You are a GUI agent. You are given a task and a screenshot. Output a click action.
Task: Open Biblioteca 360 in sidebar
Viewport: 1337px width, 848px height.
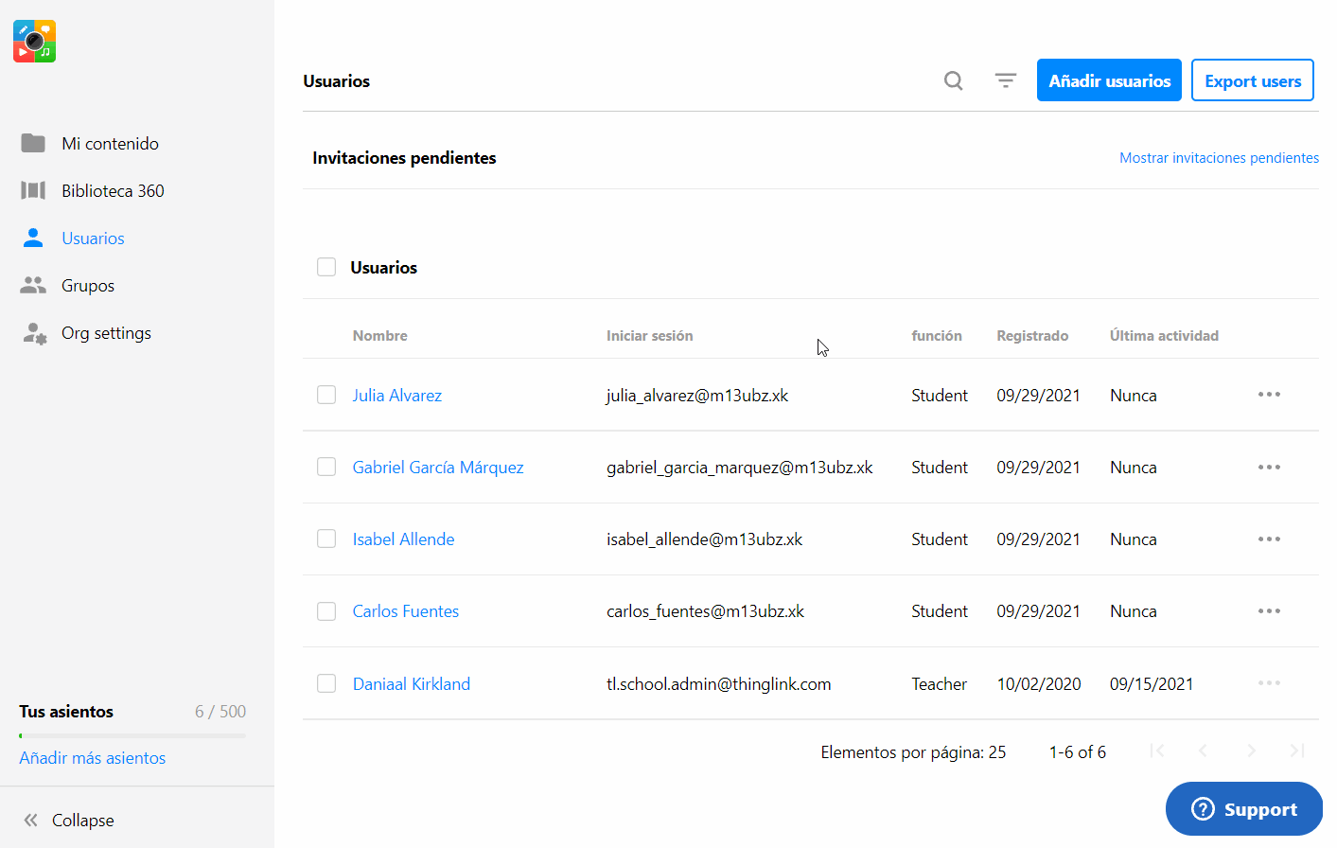tap(113, 191)
